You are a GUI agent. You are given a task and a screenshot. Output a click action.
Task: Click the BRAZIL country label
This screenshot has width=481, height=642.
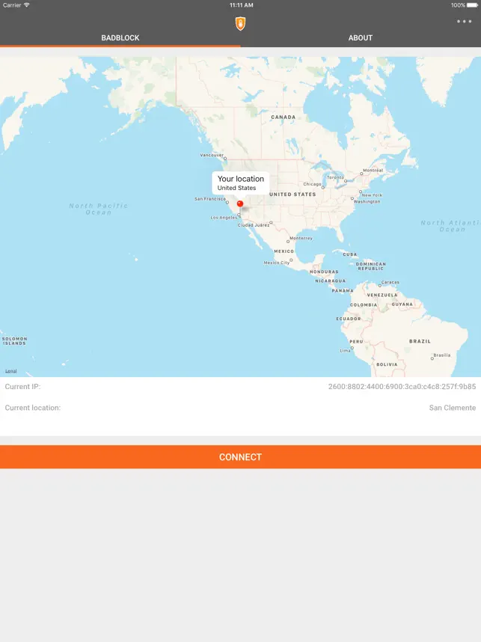[420, 341]
